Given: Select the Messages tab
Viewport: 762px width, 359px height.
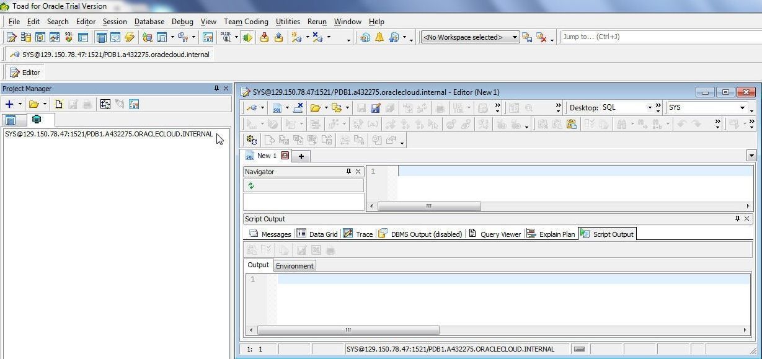Looking at the screenshot, I should tap(270, 234).
